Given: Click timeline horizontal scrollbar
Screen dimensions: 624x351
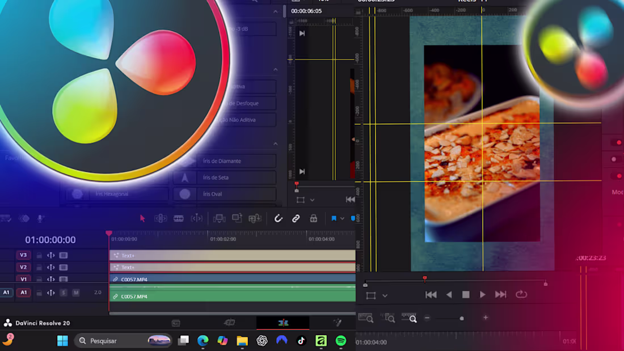Looking at the screenshot, I should click(x=233, y=314).
